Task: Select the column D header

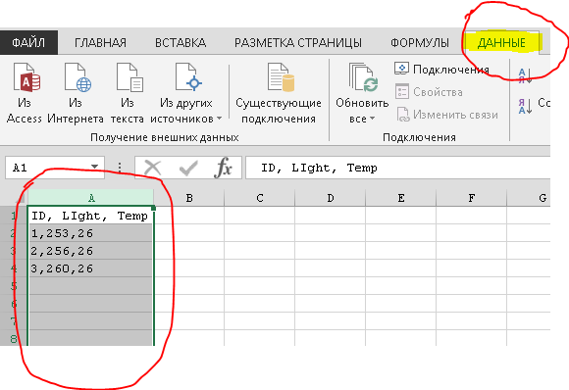Action: click(330, 198)
